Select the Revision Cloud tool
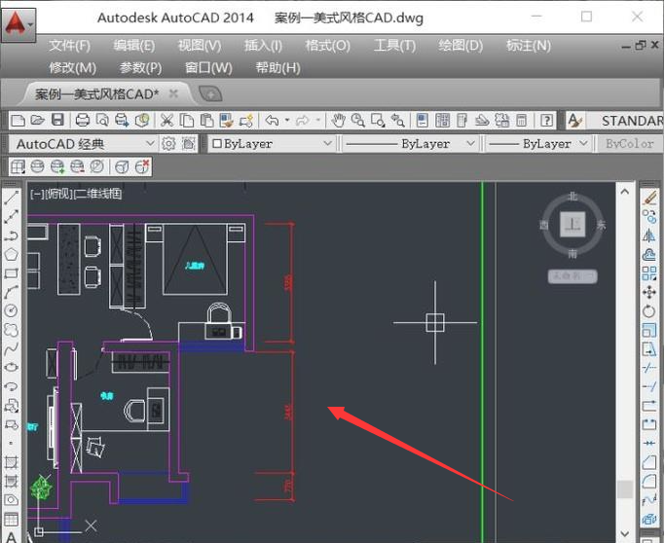The image size is (665, 543). (x=11, y=330)
